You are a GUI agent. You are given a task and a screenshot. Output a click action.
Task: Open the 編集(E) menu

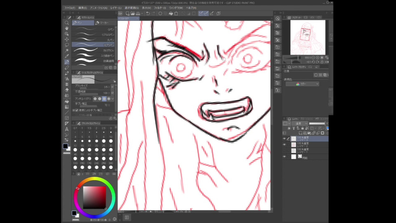[82, 8]
